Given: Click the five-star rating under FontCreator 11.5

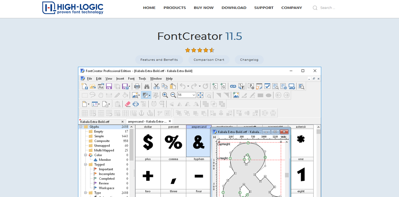Looking at the screenshot, I should pos(199,50).
